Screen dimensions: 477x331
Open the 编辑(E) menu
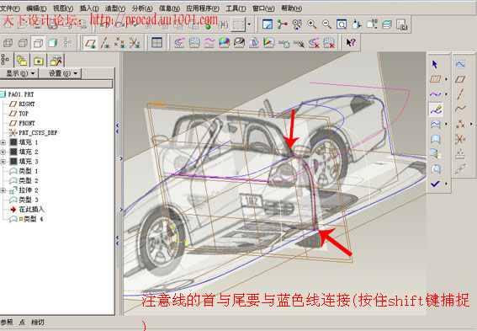[36, 8]
